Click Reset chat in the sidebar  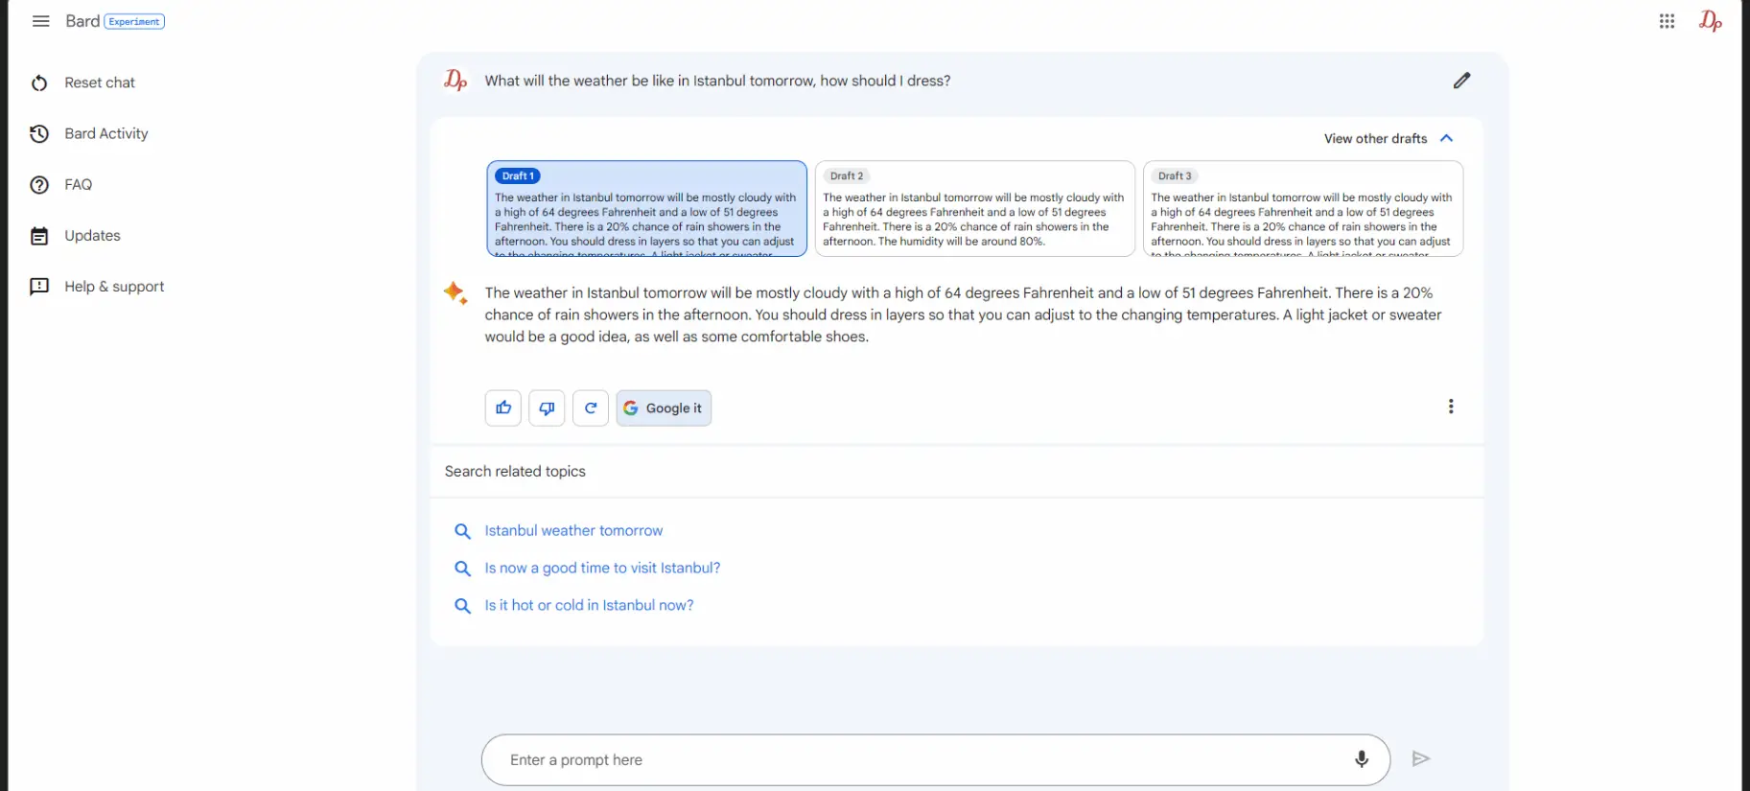[x=99, y=82]
